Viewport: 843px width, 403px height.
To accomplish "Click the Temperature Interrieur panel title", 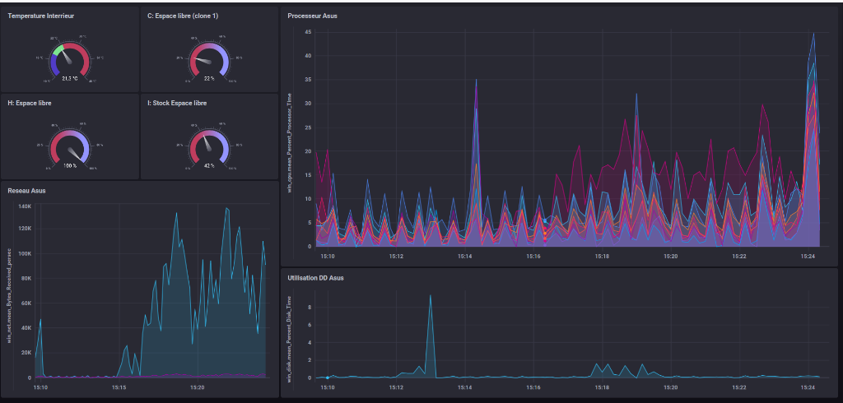I will (x=41, y=16).
